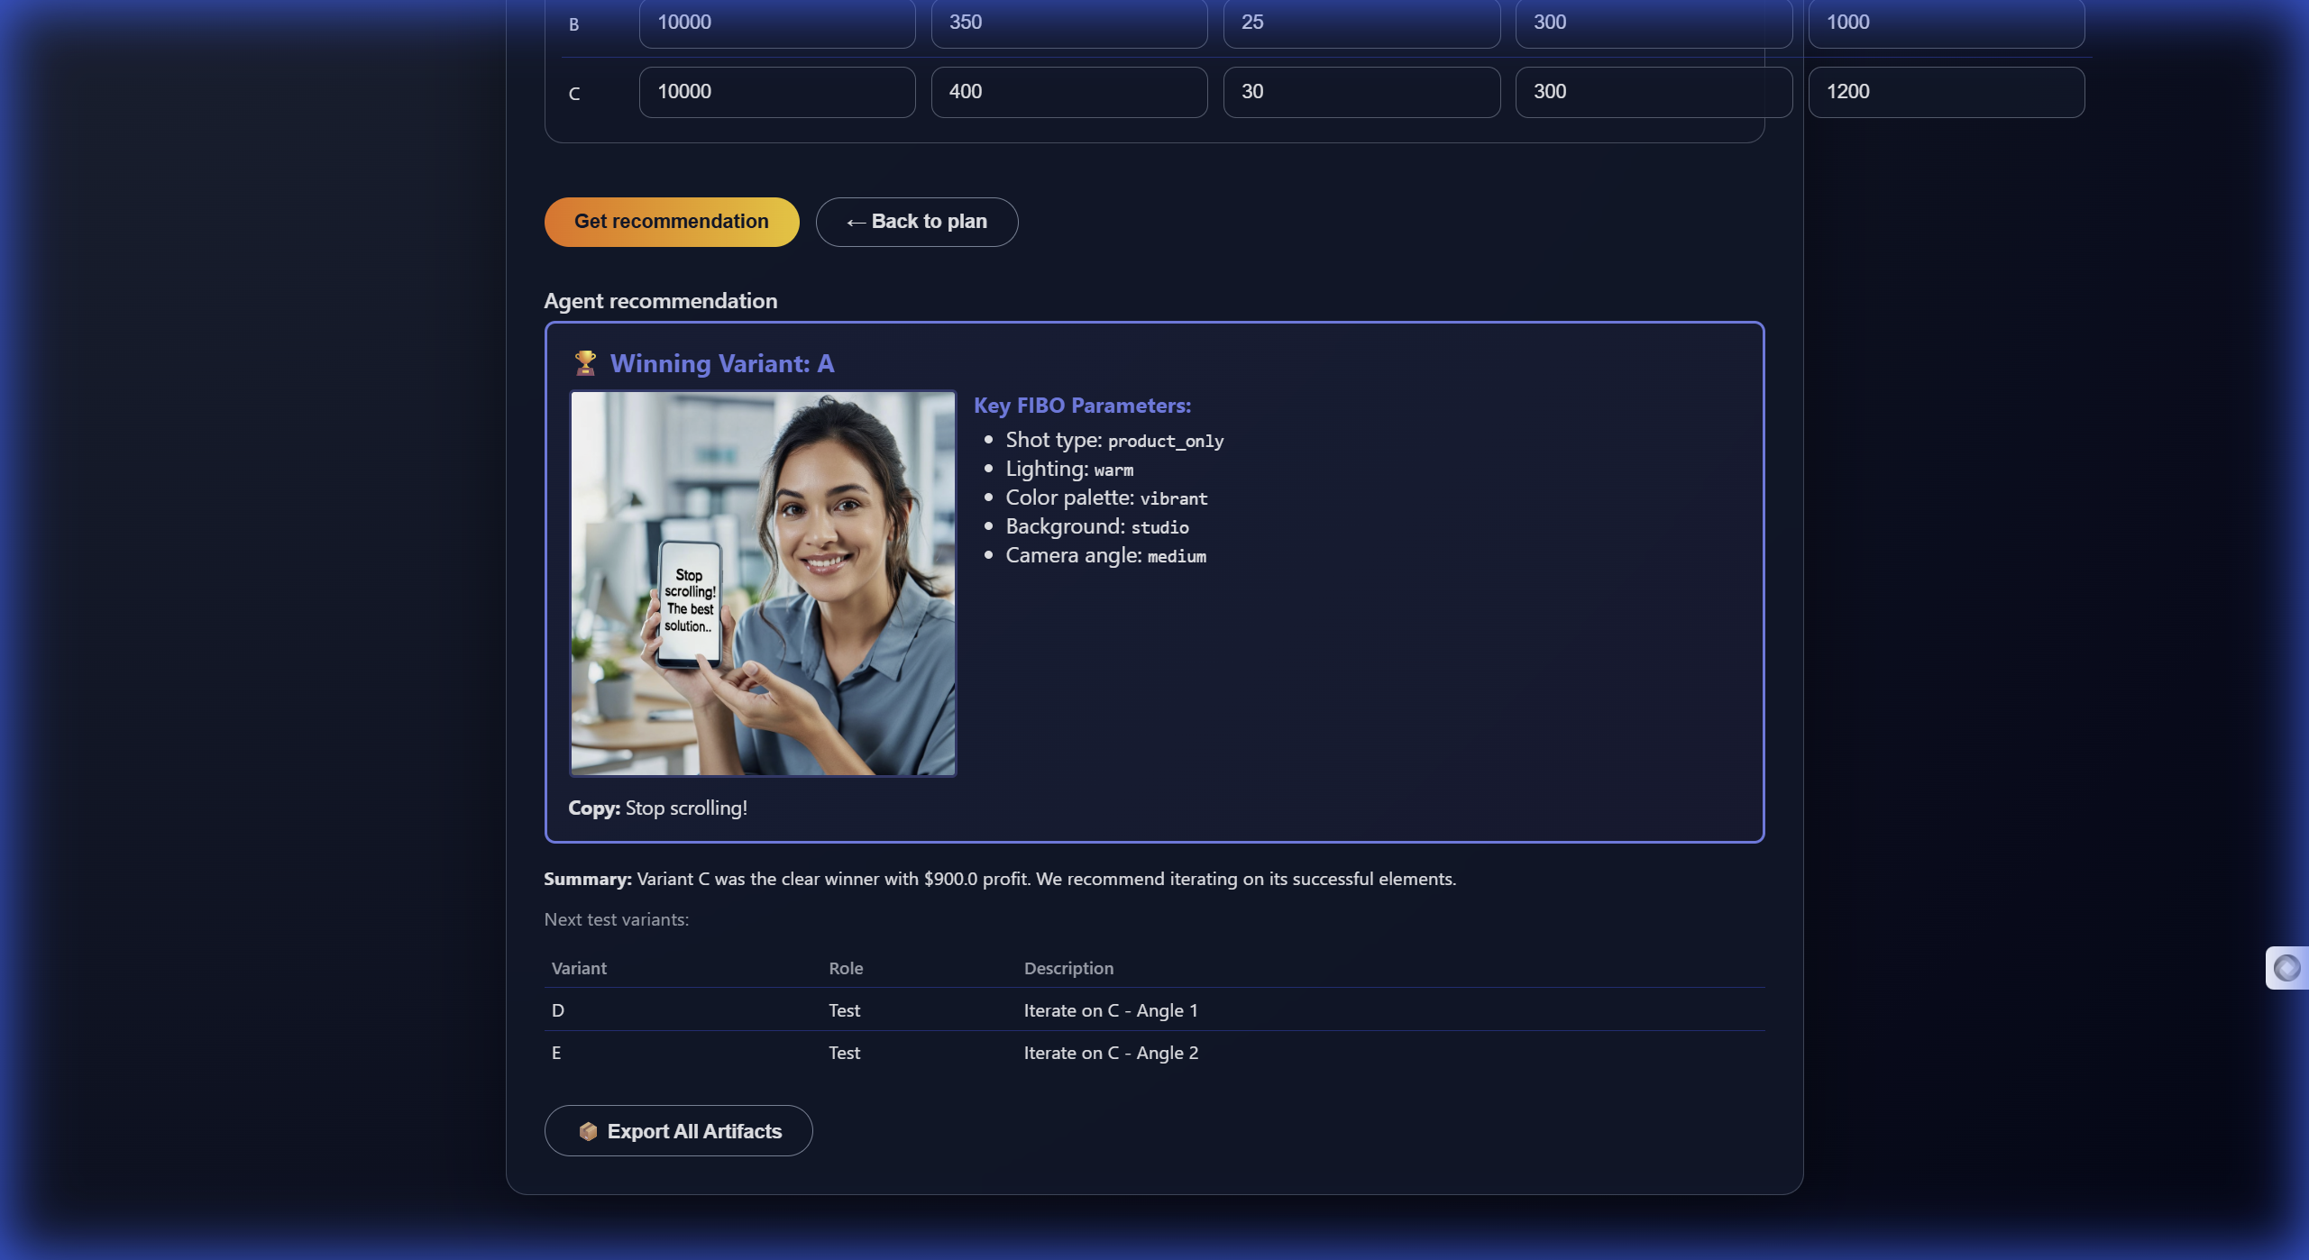Export All Artifacts
The height and width of the screenshot is (1260, 2309).
tap(678, 1131)
